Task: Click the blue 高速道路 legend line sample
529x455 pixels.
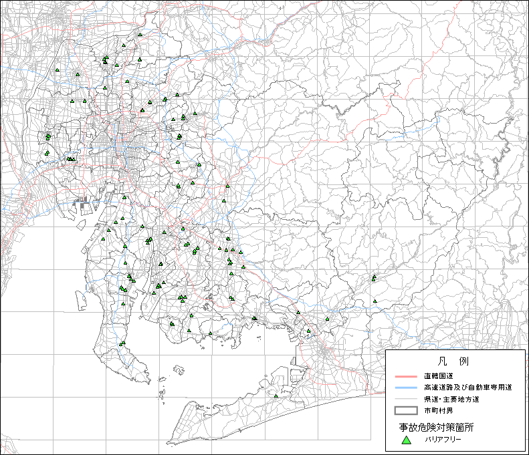Action: [406, 388]
